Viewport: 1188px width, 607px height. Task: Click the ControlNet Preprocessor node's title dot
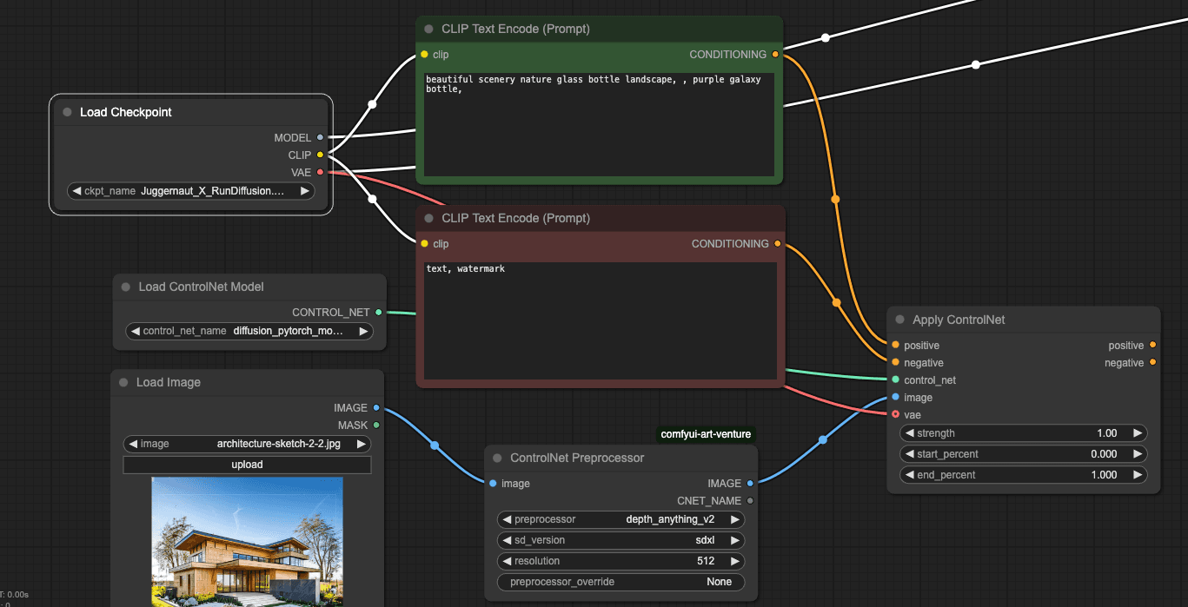[x=497, y=458]
